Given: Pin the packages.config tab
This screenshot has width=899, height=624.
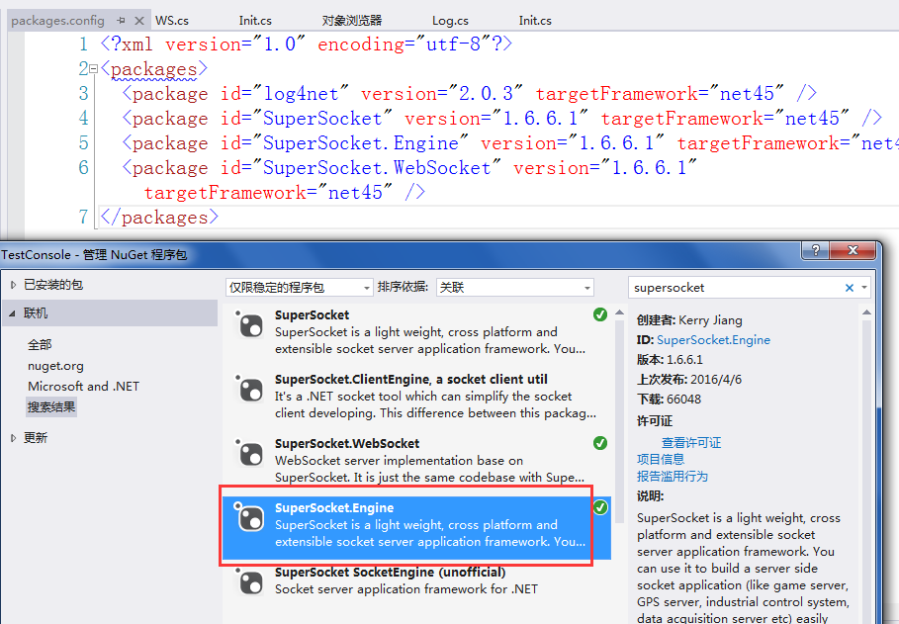Looking at the screenshot, I should pyautogui.click(x=121, y=21).
